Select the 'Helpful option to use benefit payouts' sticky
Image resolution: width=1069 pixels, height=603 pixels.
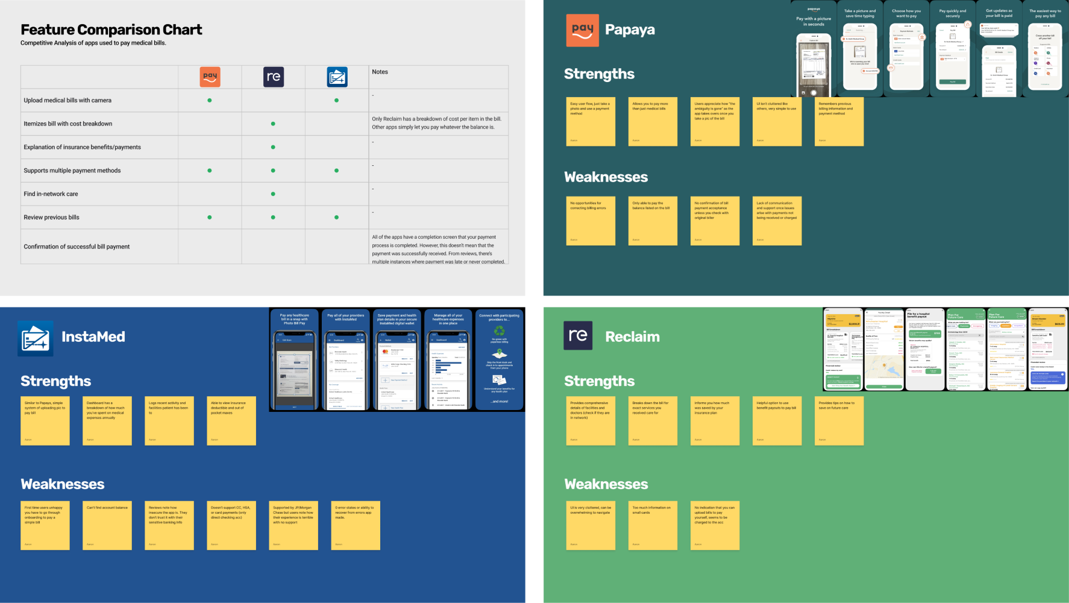point(777,421)
